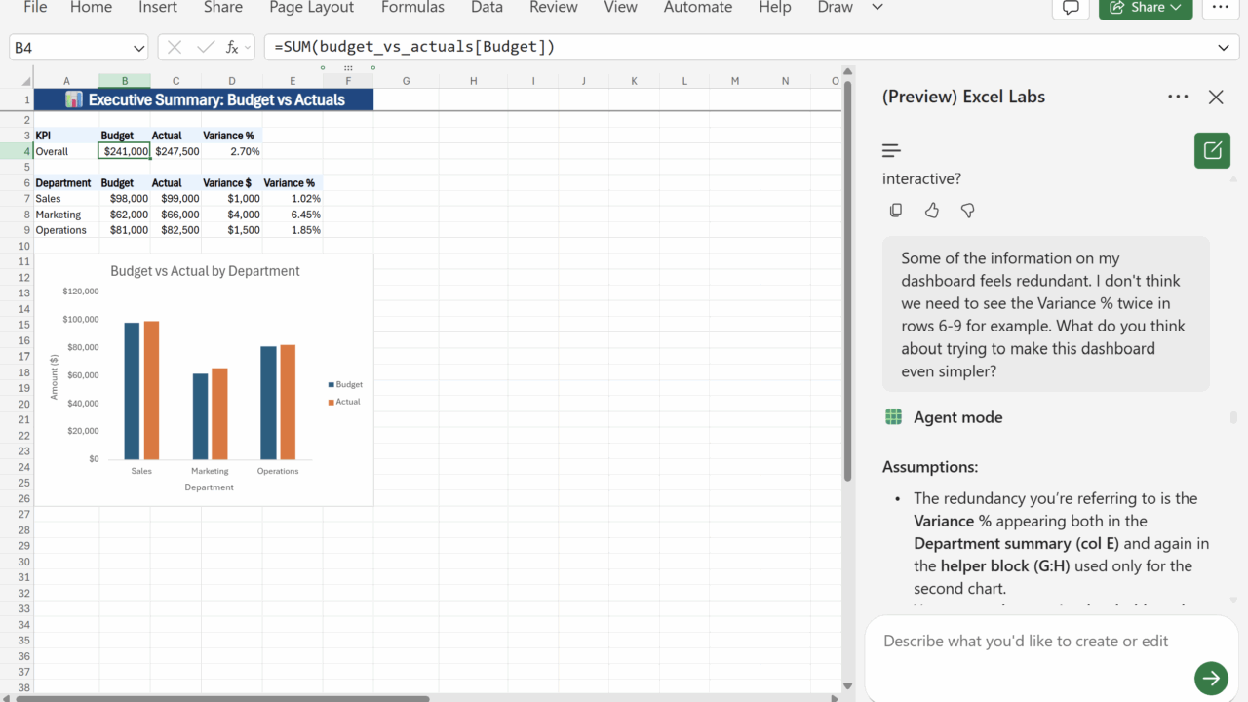Copy the chat response with copy icon
1248x702 pixels.
896,211
